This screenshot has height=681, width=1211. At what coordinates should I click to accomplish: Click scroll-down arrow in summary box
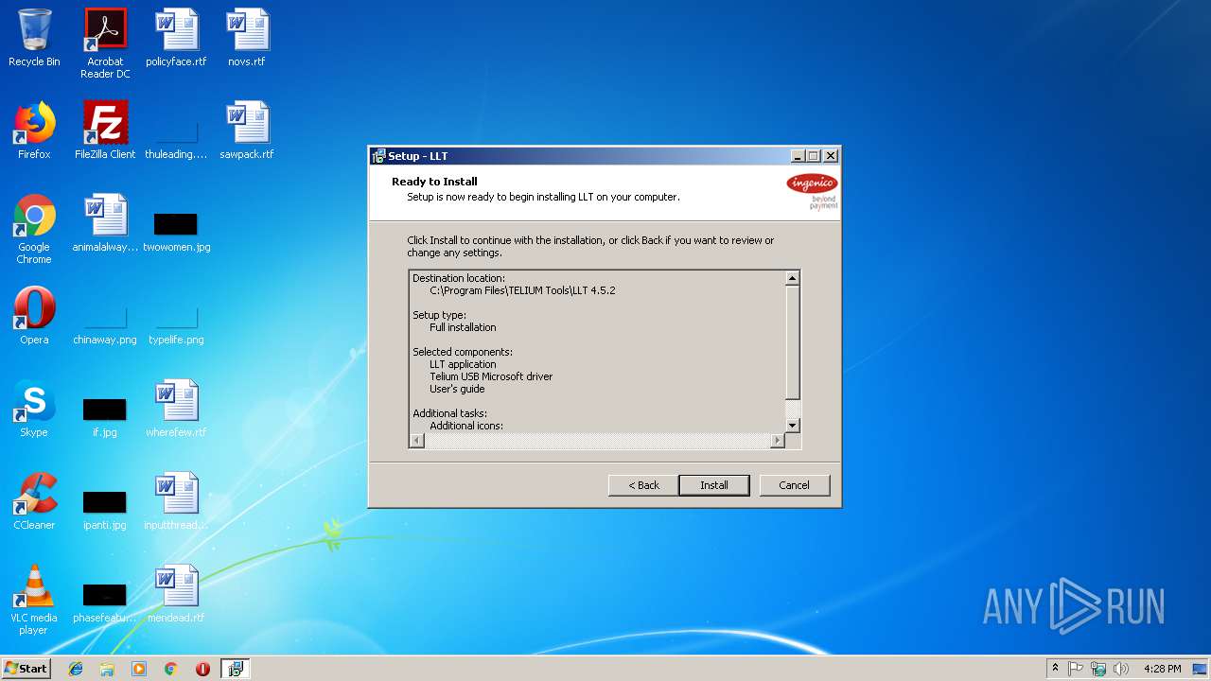793,426
